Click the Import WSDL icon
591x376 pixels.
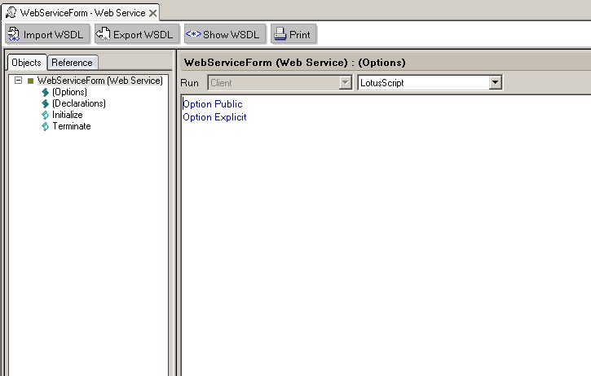pos(14,34)
